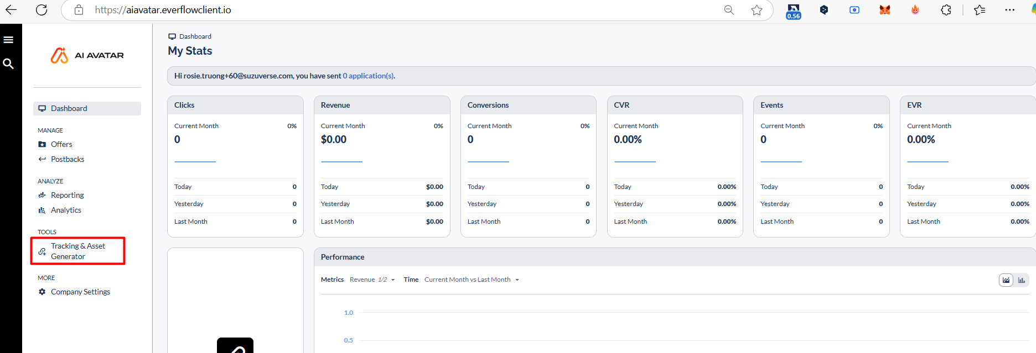The width and height of the screenshot is (1036, 353).
Task: Click the flame extension icon
Action: tap(915, 10)
